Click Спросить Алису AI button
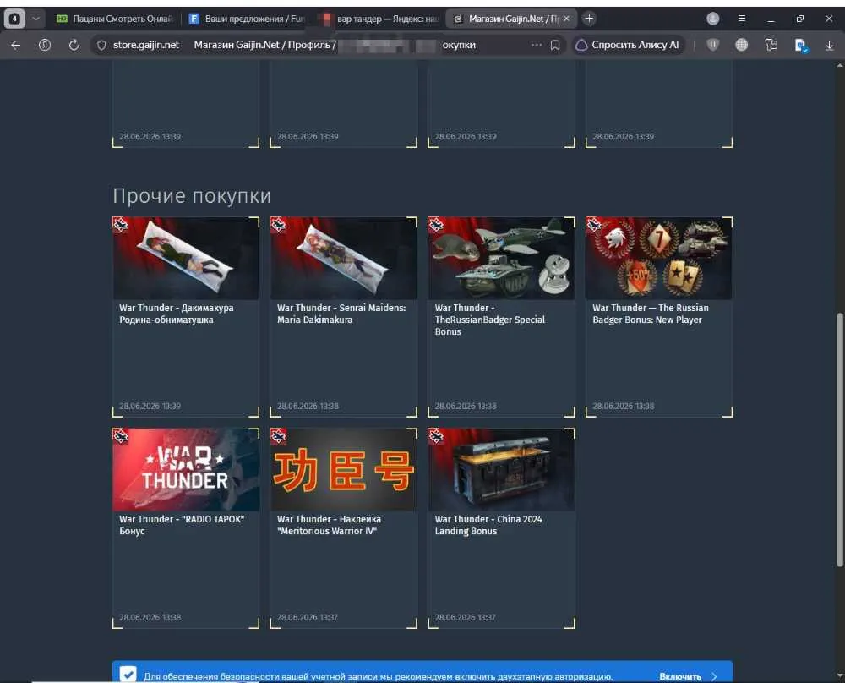The height and width of the screenshot is (683, 845). click(x=628, y=46)
